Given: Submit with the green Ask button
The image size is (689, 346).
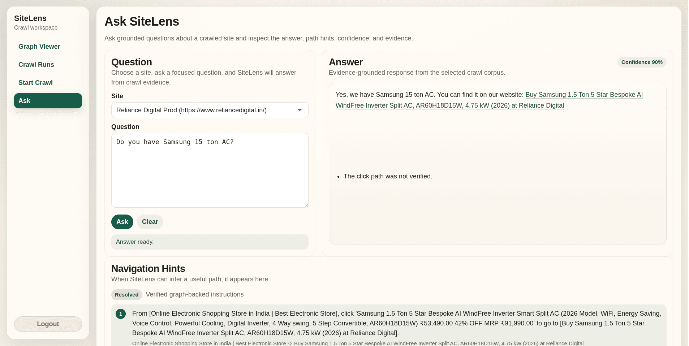Looking at the screenshot, I should (x=122, y=222).
